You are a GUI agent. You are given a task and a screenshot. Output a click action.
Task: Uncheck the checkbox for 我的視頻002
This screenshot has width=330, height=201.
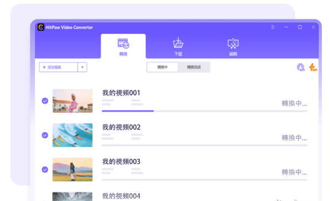45,135
